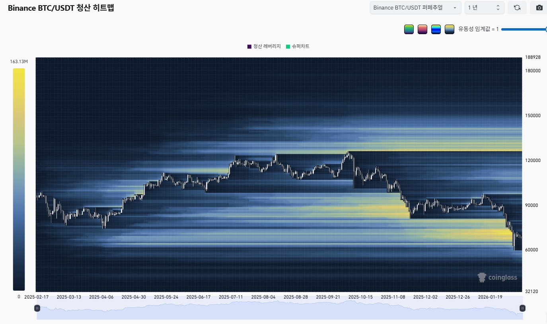Click the 2025-05-24 date axis label
547x324 pixels.
coord(166,297)
